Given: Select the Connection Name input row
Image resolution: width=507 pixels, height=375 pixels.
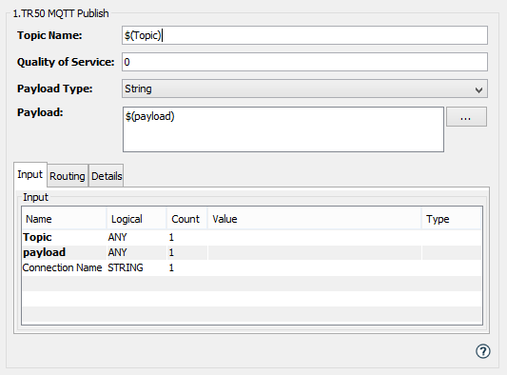Looking at the screenshot, I should pos(252,267).
